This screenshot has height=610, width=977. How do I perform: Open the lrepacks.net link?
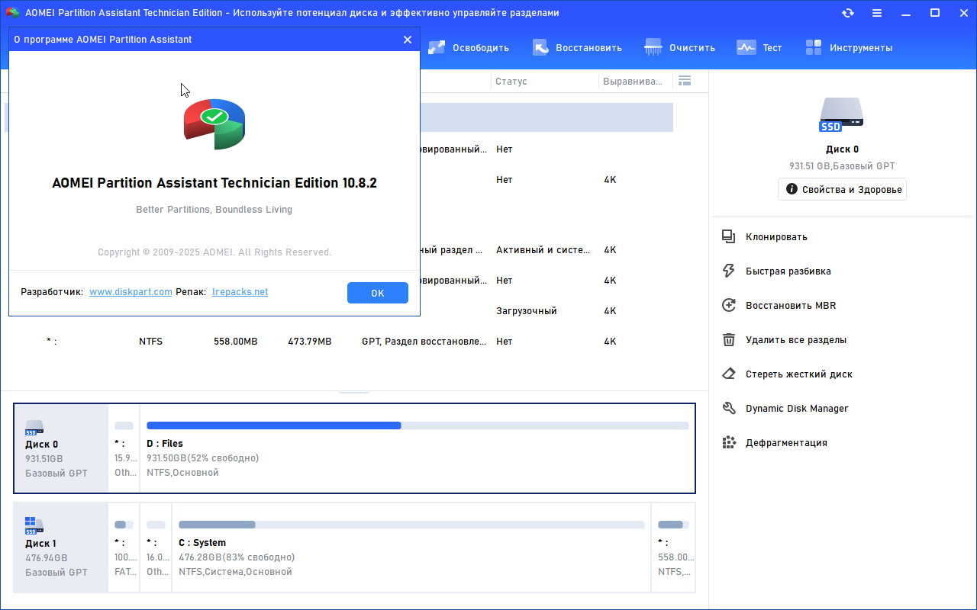pos(240,292)
